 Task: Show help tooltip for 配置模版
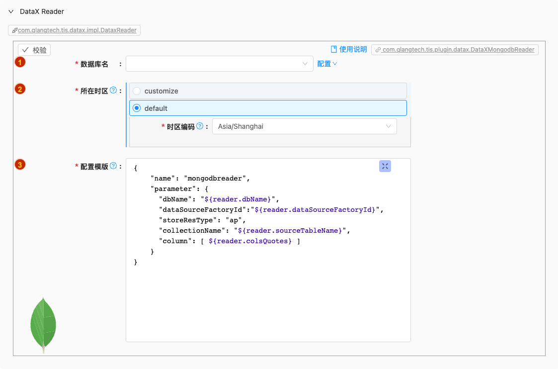pyautogui.click(x=113, y=166)
